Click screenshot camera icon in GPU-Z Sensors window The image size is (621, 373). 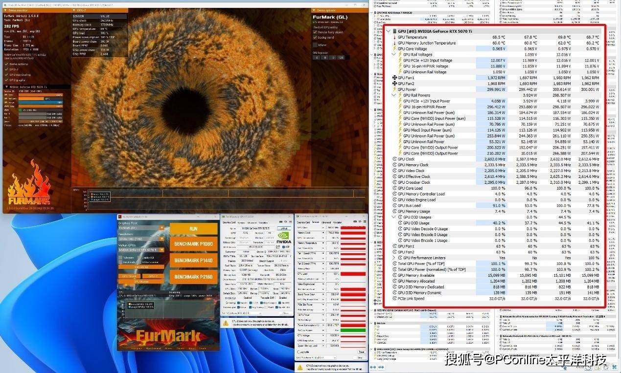(355, 221)
